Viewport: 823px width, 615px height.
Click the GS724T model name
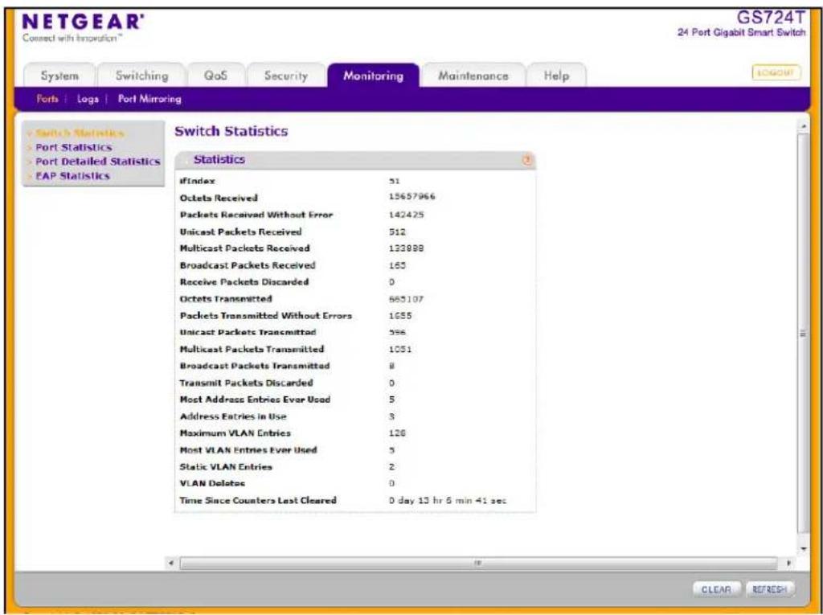[771, 18]
